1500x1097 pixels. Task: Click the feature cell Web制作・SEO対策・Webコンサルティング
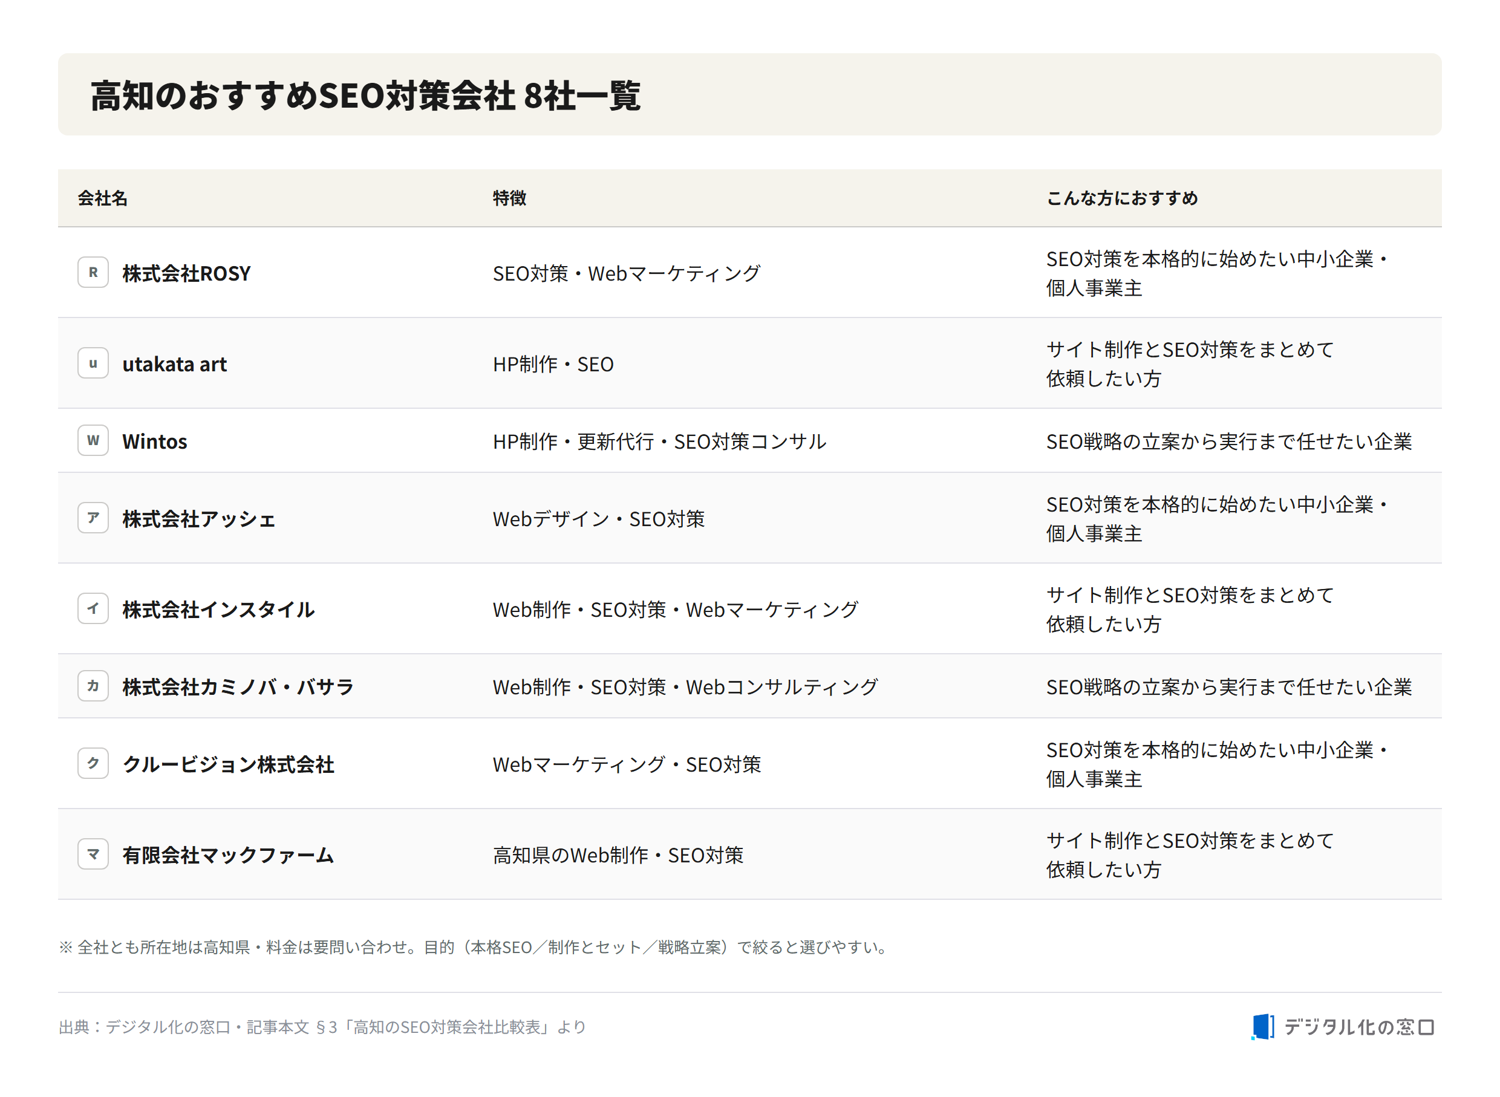[685, 687]
